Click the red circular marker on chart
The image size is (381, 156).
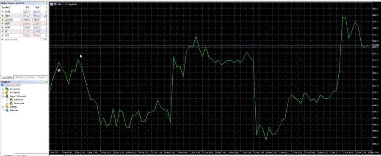pos(59,70)
